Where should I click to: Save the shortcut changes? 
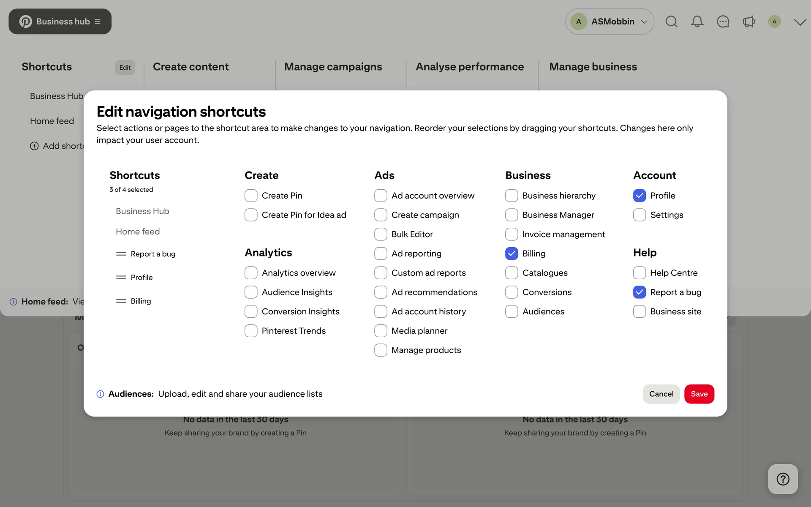tap(699, 394)
